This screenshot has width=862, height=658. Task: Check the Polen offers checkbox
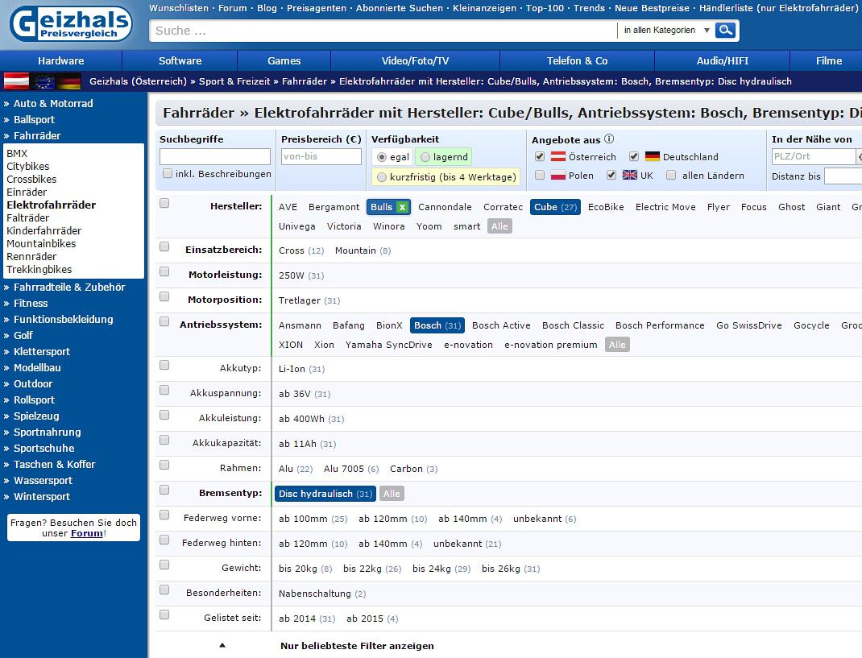(x=540, y=175)
